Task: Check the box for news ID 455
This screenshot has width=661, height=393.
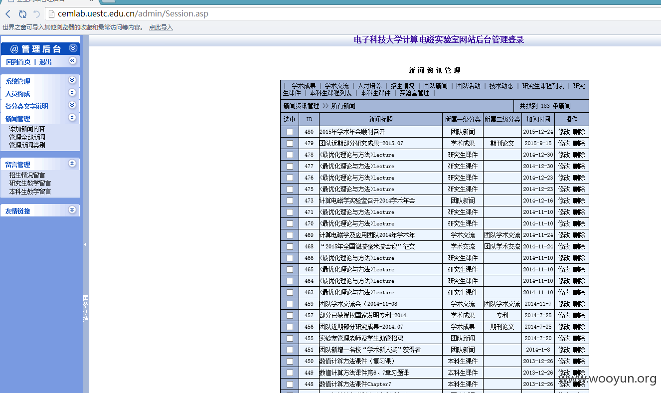Action: (x=290, y=338)
